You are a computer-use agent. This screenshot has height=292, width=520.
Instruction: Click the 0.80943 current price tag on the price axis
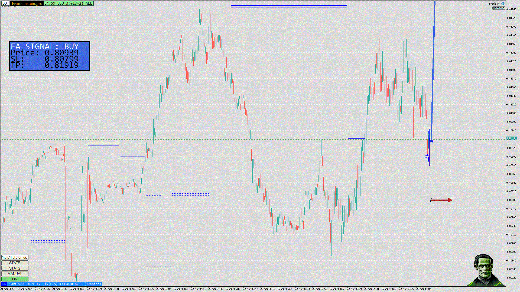pyautogui.click(x=511, y=138)
